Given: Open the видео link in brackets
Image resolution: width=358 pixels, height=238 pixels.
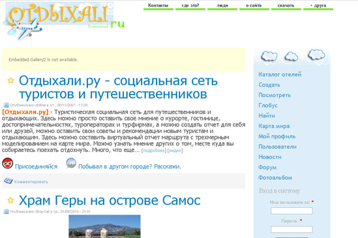Looking at the screenshot, I should pos(175,151).
